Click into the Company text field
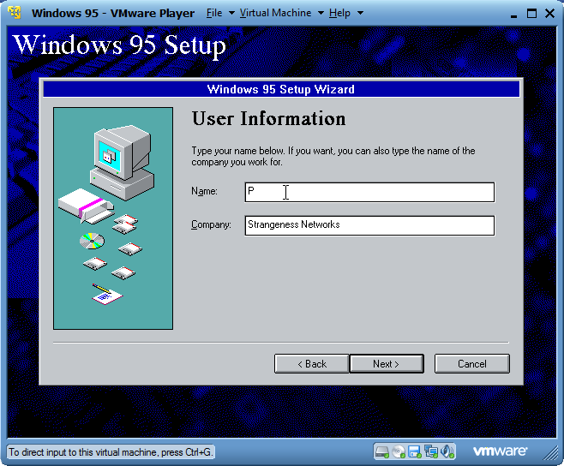 (369, 225)
